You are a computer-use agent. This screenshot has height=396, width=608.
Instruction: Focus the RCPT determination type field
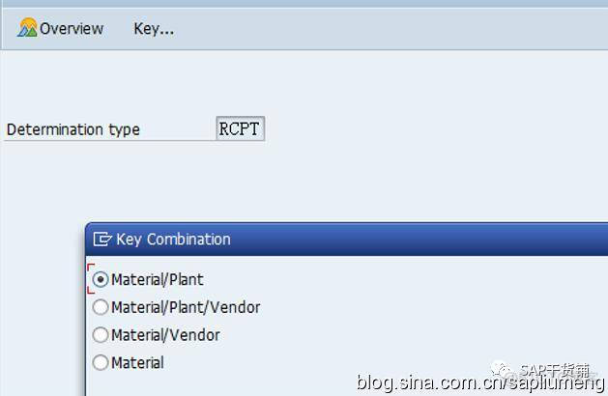tap(240, 128)
